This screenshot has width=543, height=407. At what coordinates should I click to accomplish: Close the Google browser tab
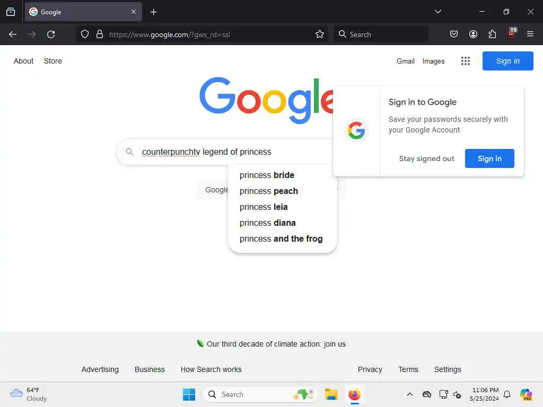133,12
